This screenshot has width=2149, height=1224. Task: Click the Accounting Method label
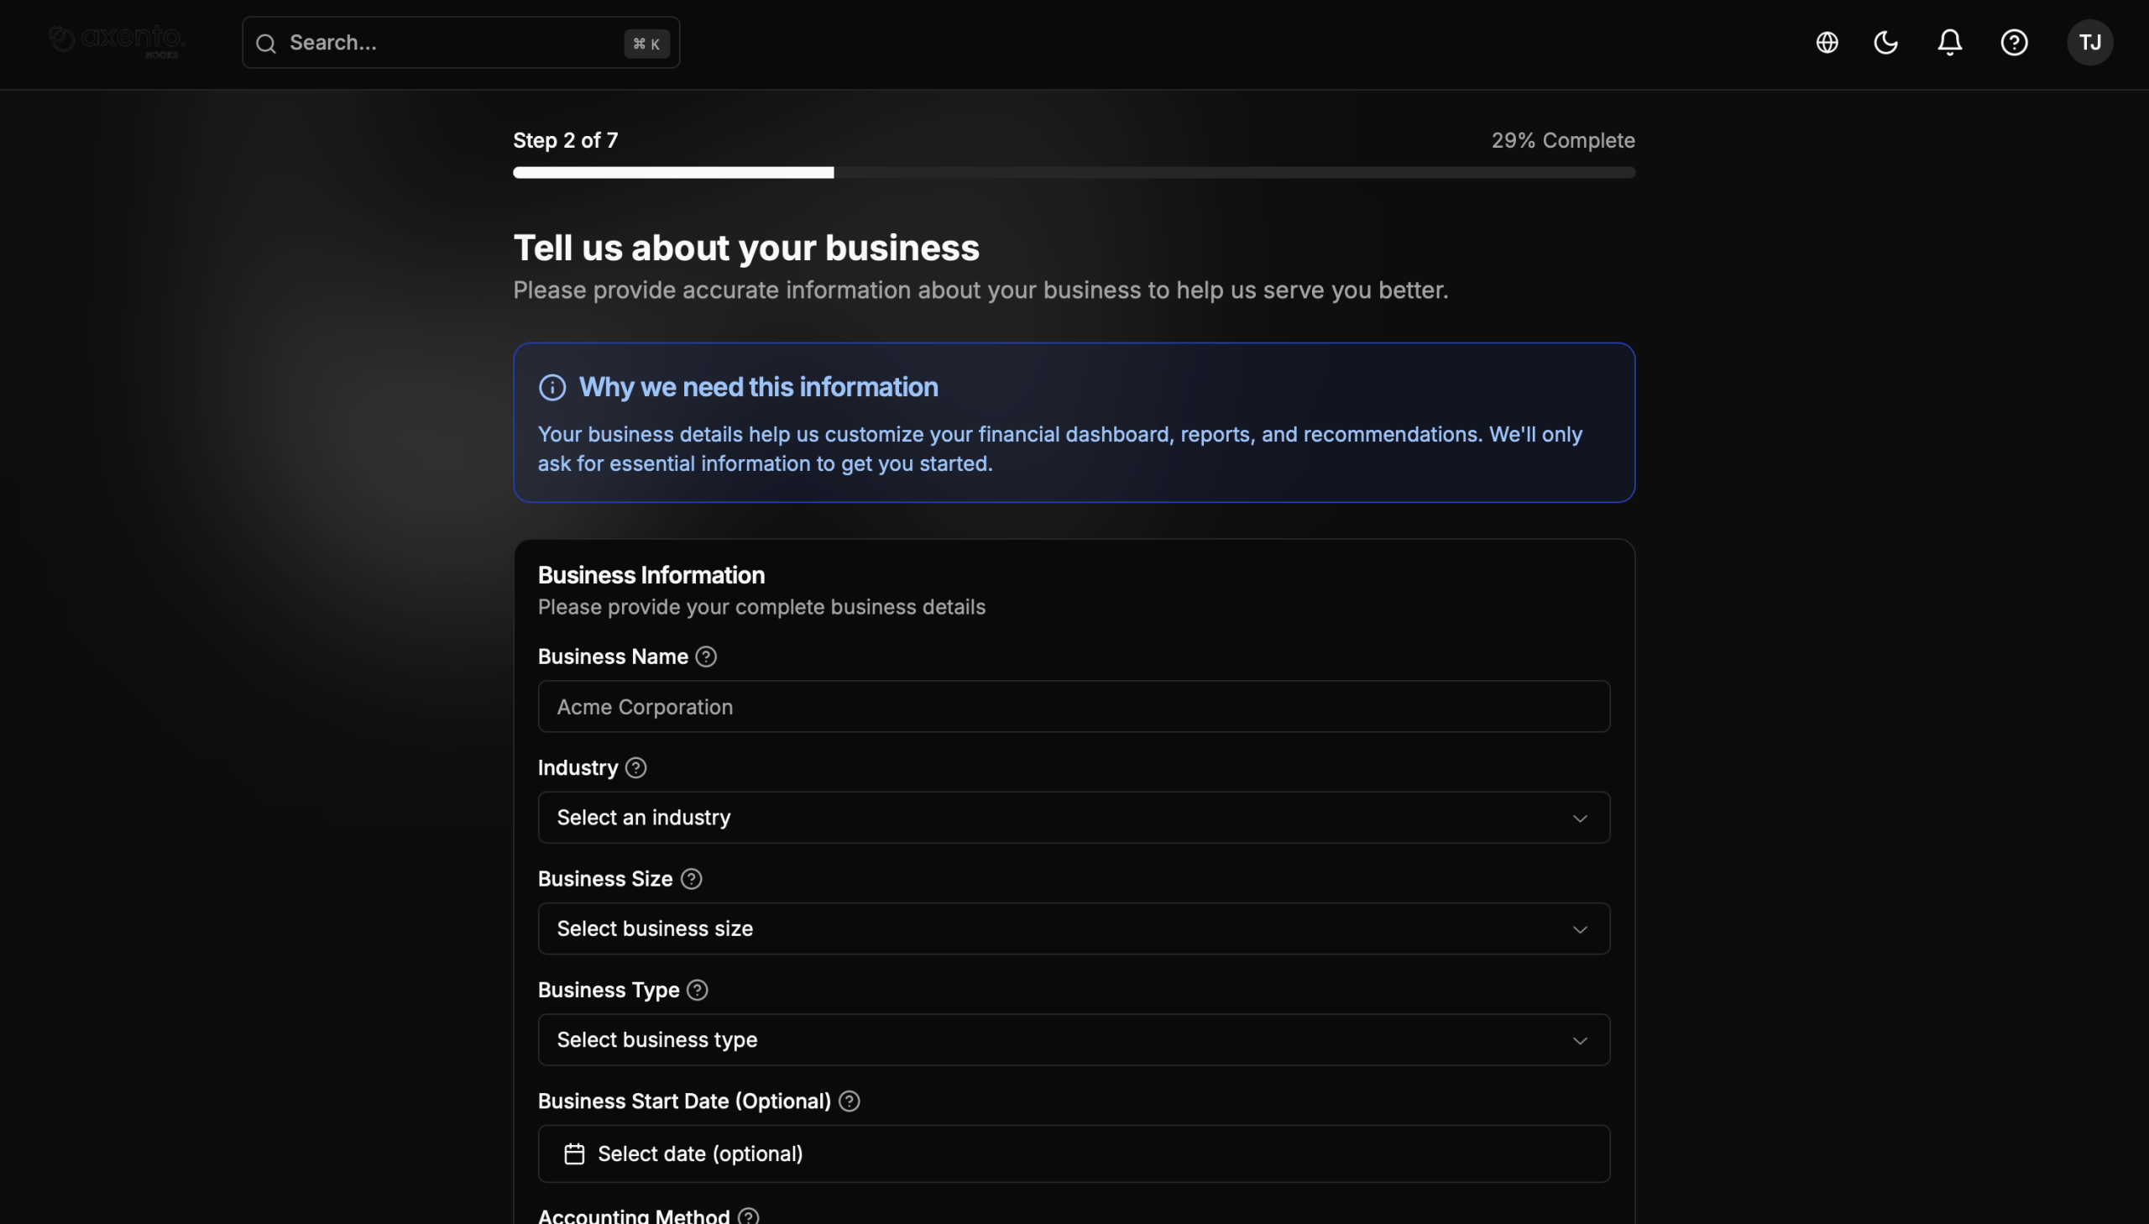[634, 1216]
